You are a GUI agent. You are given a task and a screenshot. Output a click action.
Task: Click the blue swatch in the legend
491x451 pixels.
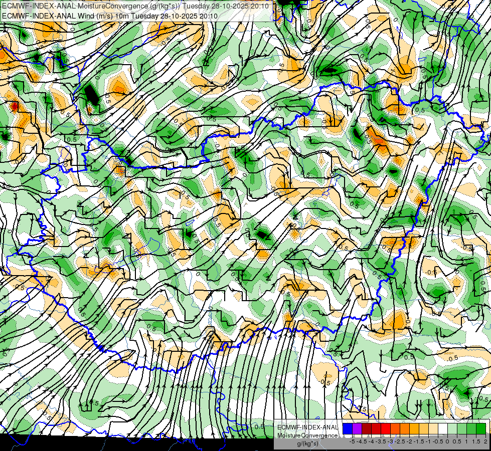[x=348, y=429]
